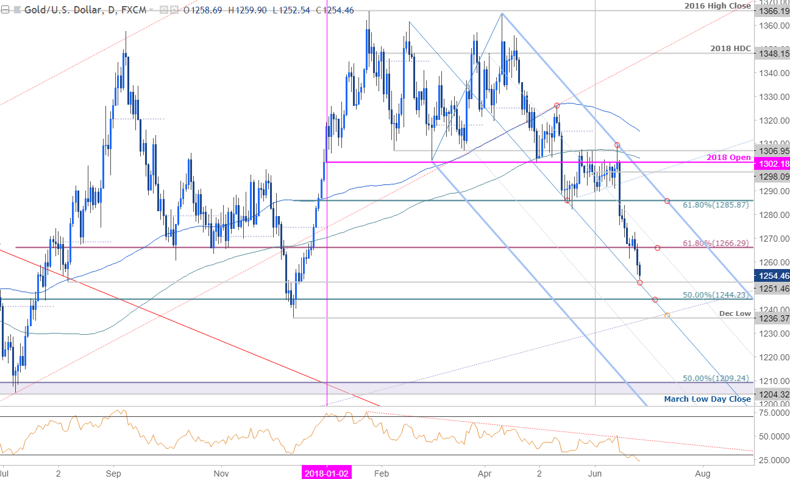Open the gear settings icon in legend
The width and height of the screenshot is (790, 479).
coord(174,10)
